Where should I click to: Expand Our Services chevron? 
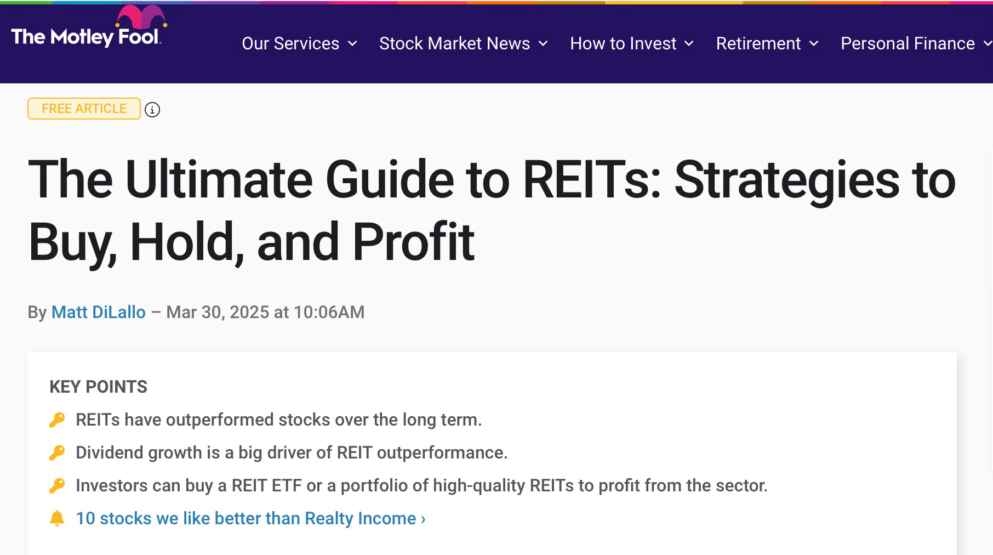pyautogui.click(x=352, y=43)
